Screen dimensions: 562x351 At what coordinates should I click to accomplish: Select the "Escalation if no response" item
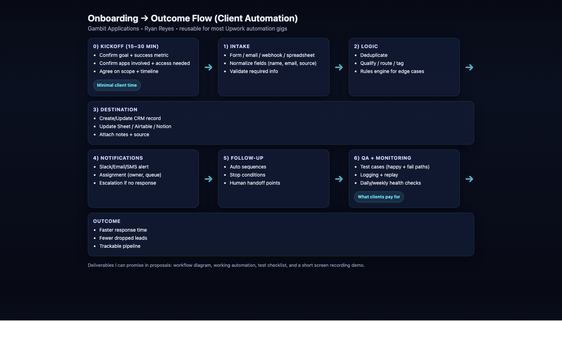[x=128, y=183]
